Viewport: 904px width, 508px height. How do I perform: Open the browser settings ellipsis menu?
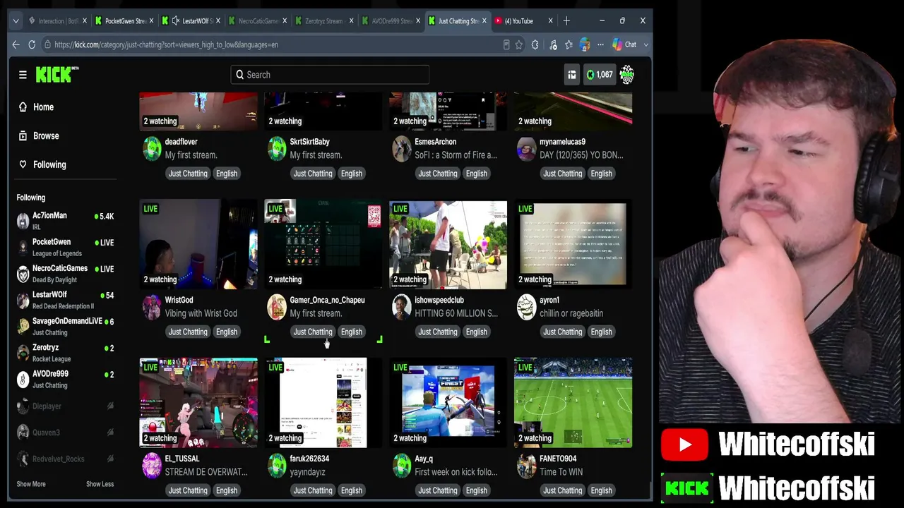pyautogui.click(x=600, y=44)
